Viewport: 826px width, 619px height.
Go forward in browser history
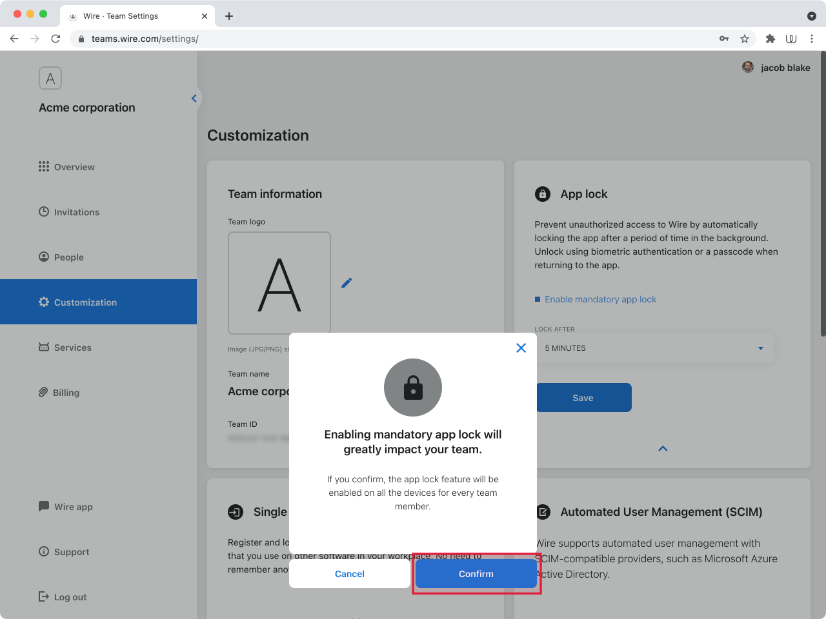35,39
